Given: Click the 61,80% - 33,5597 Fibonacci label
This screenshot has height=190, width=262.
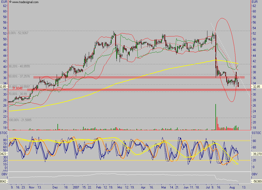Looking at the screenshot, I should click(19, 87).
